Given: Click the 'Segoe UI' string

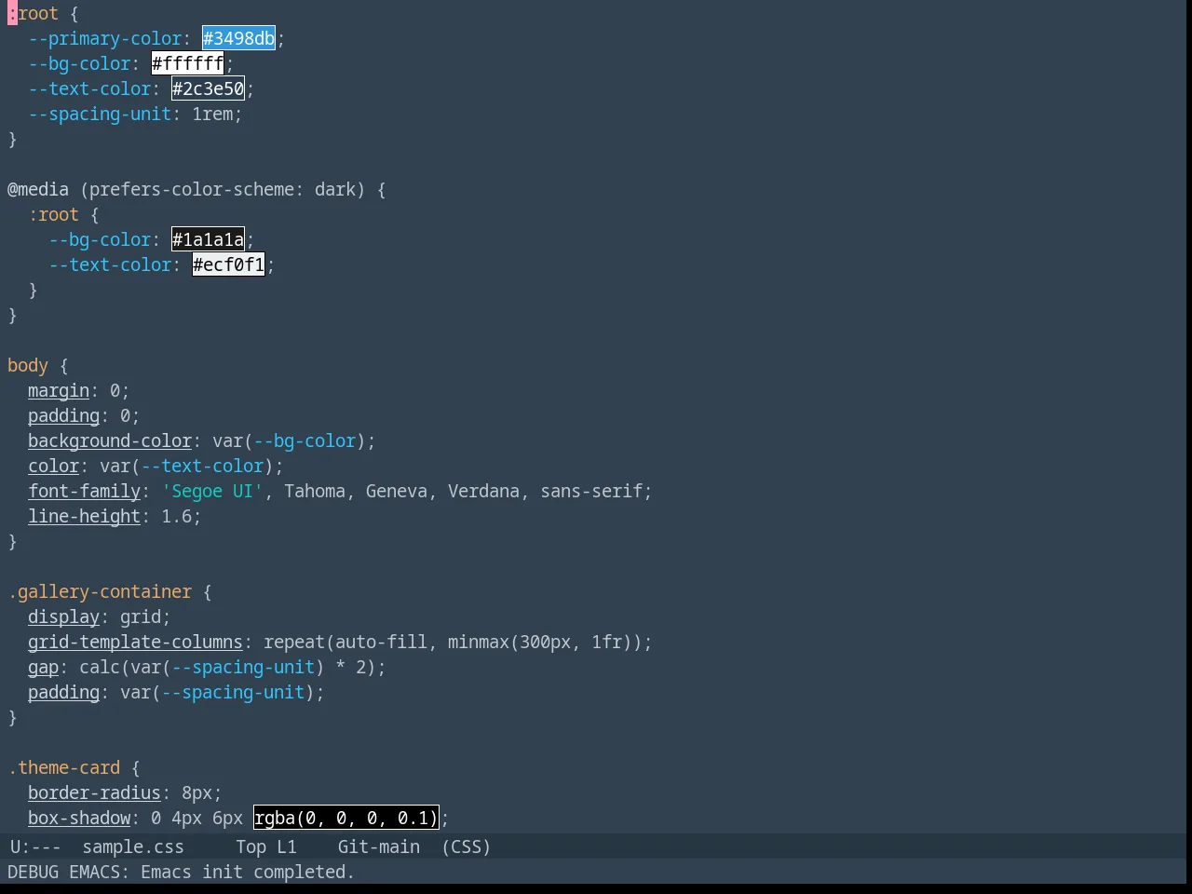Looking at the screenshot, I should pos(212,491).
